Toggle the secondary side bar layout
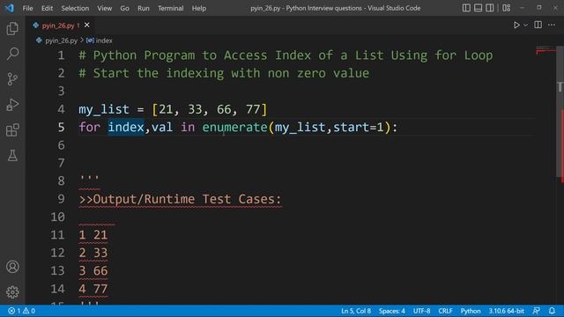Screen dimensions: 564x317 point(490,8)
